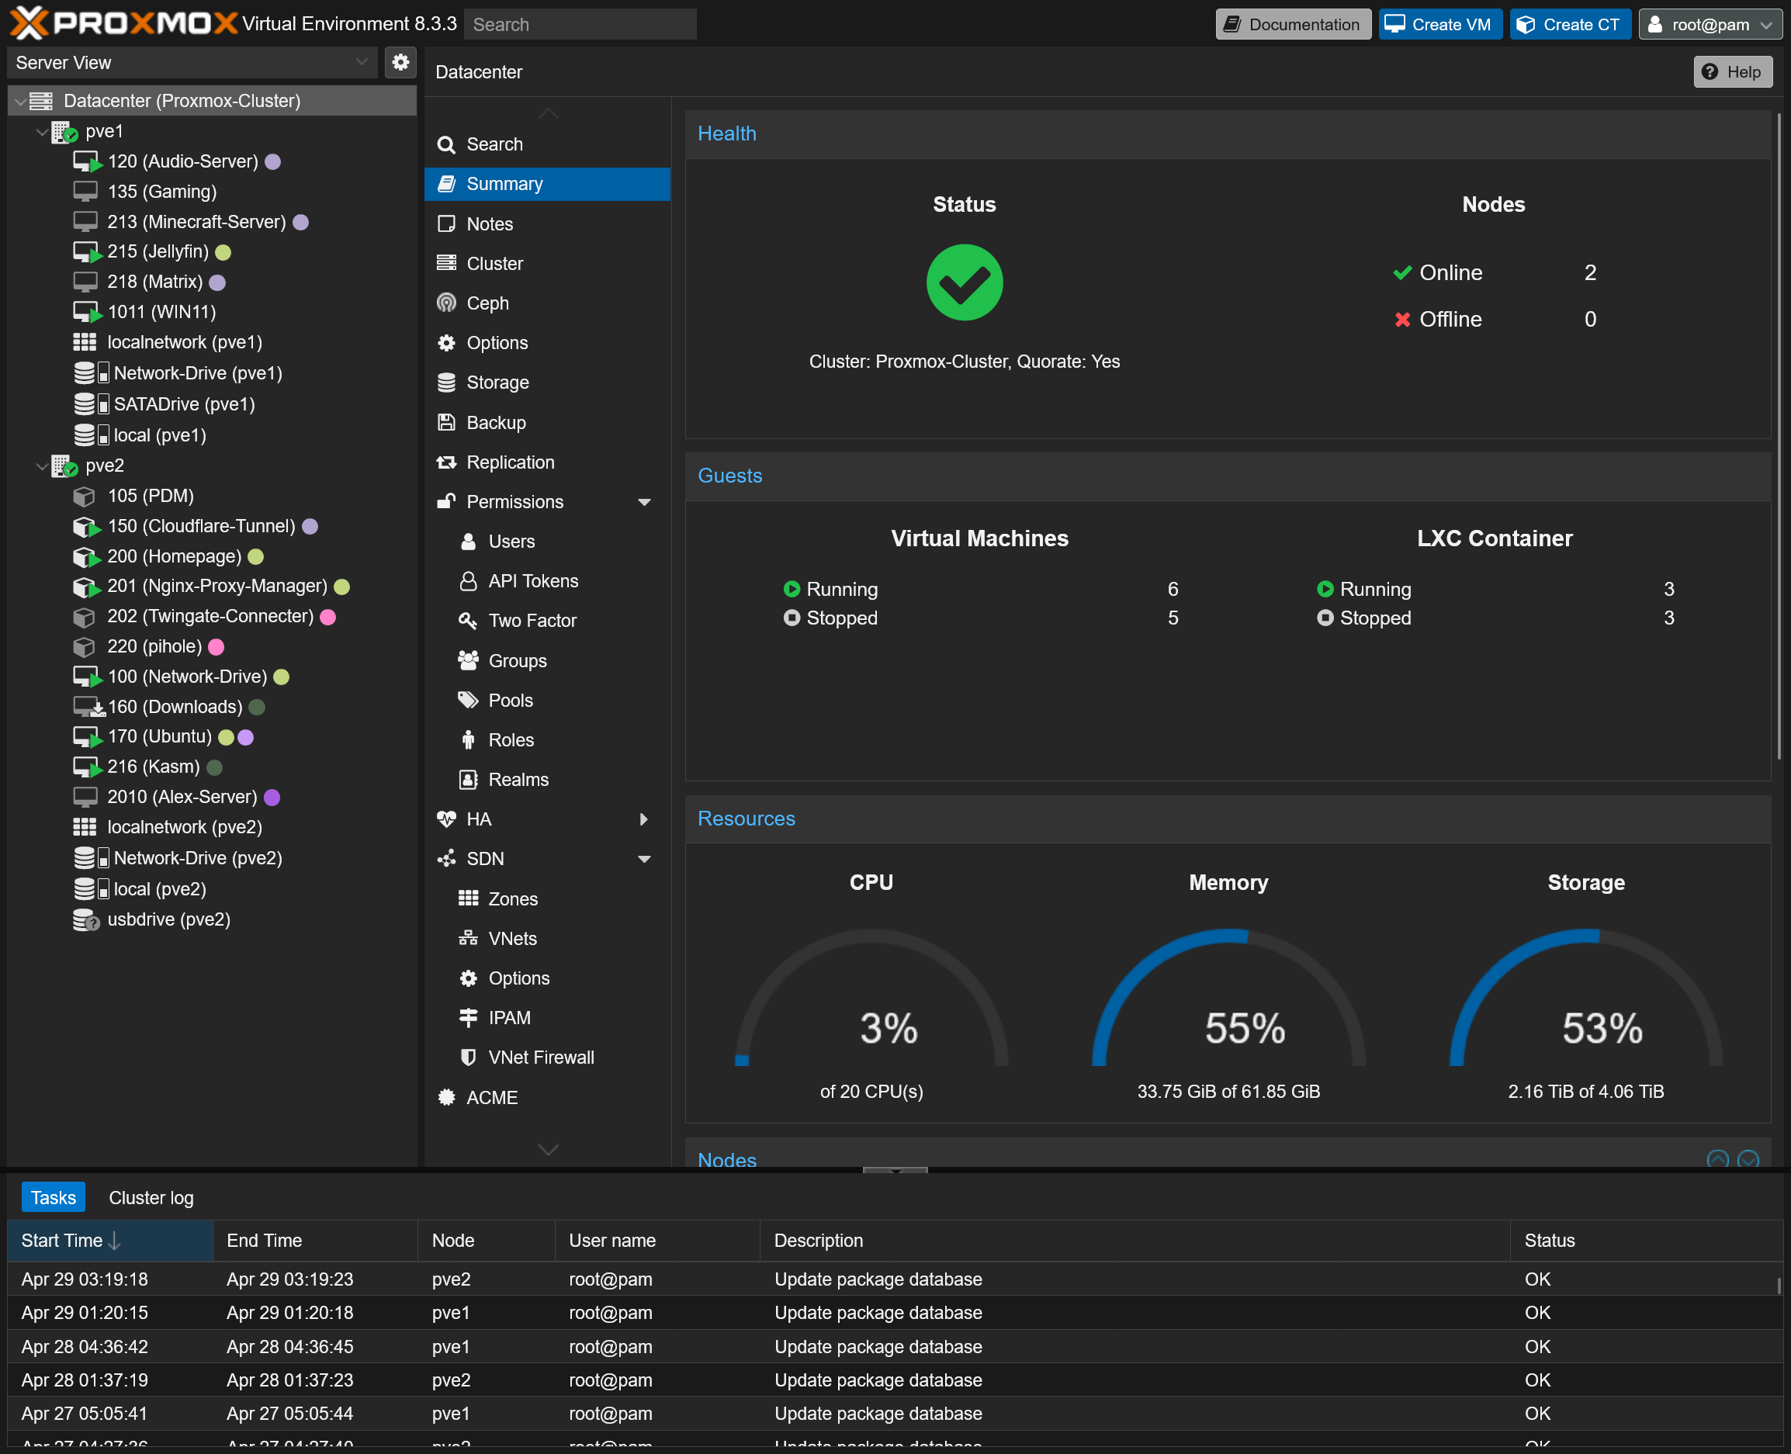Click the running VM icon for 120 (Audio-Server)
The width and height of the screenshot is (1791, 1454).
[87, 161]
